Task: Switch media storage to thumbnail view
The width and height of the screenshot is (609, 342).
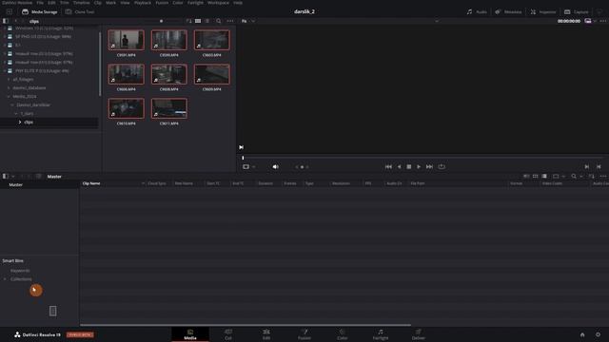Action: 198,21
